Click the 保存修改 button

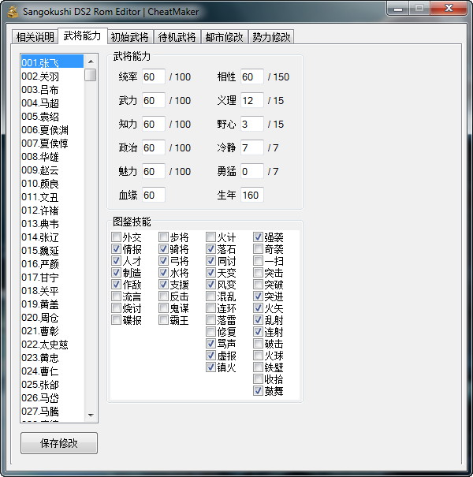[59, 442]
